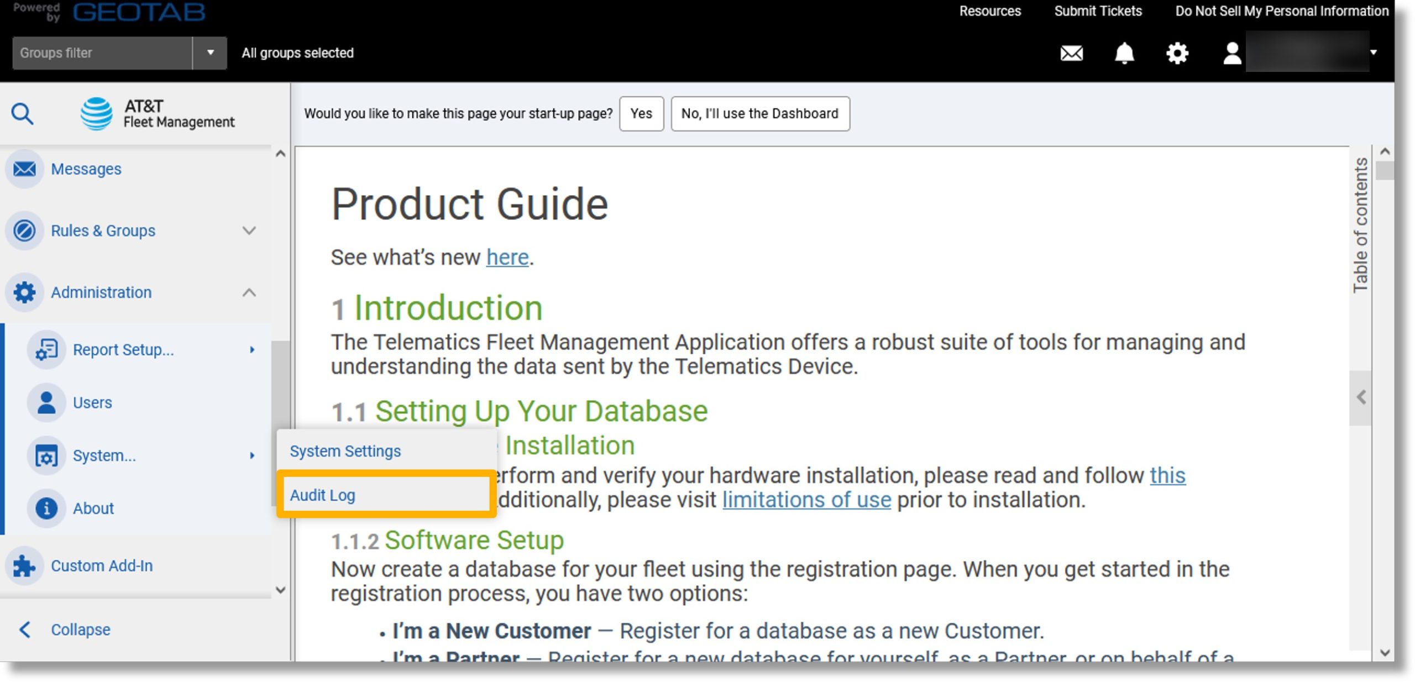Click the Custom Add-In puzzle icon
The image size is (1415, 682).
(x=24, y=565)
